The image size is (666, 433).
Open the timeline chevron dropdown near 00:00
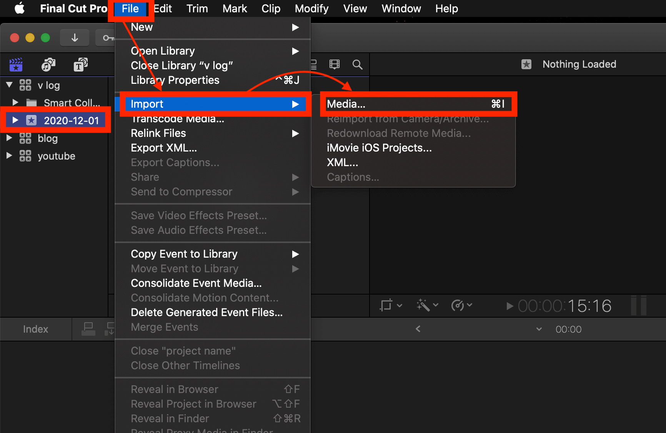[539, 329]
